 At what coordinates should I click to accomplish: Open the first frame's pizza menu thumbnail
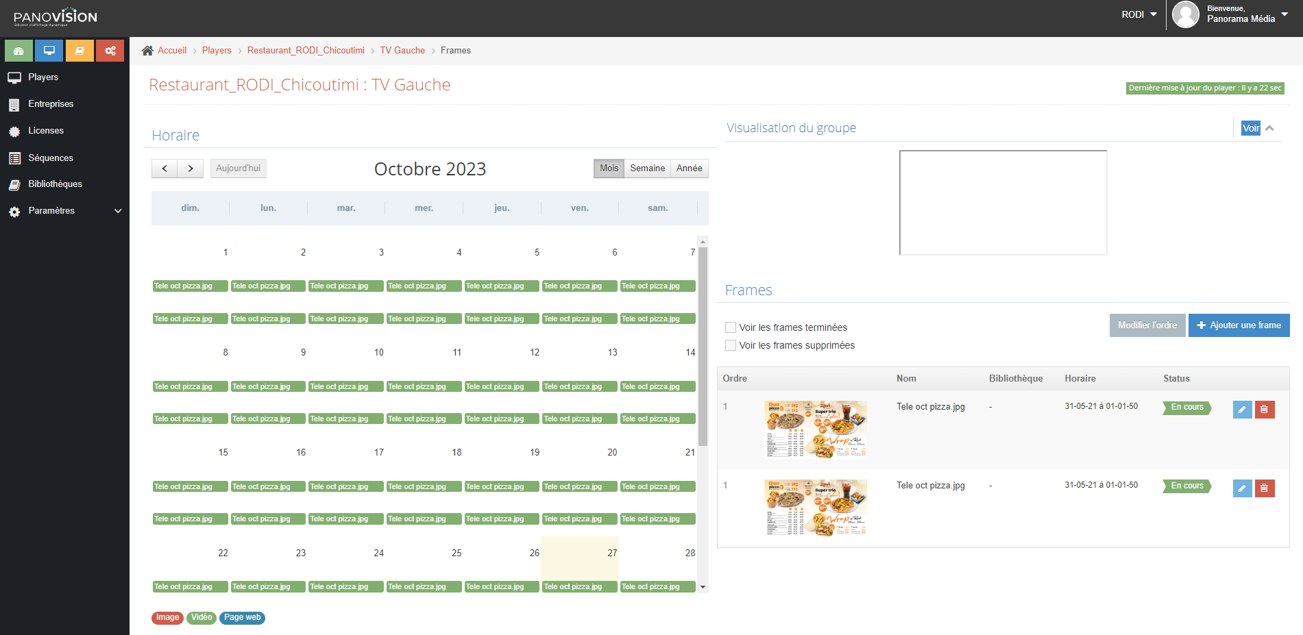[x=816, y=429]
